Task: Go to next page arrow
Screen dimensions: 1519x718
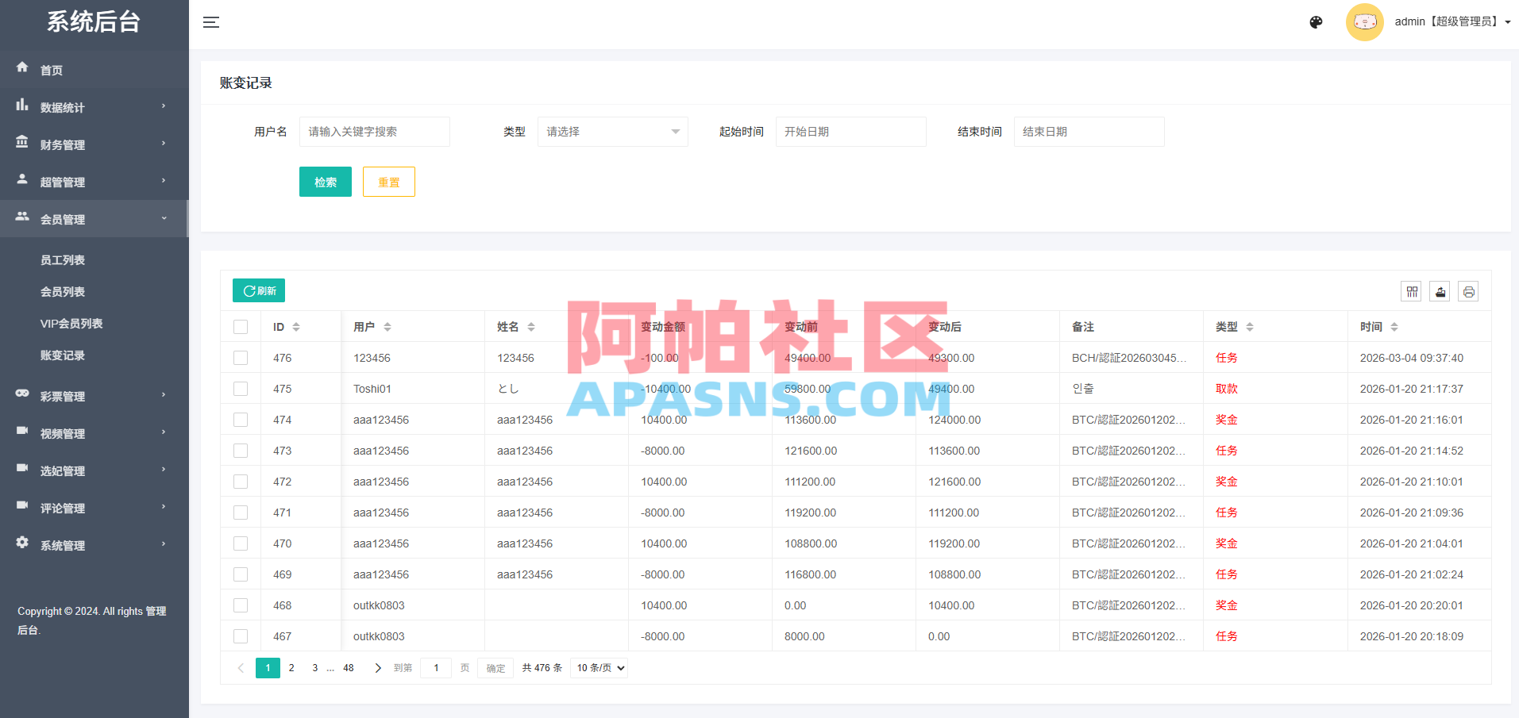Action: click(x=378, y=668)
